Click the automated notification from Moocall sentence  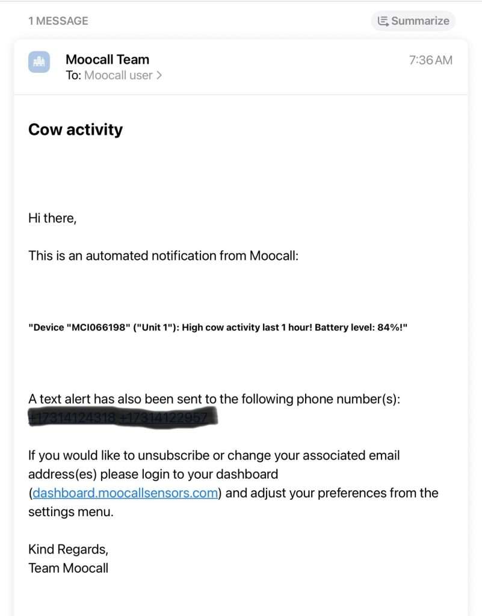tap(164, 256)
